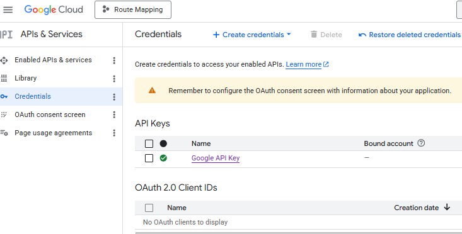
Task: Open more options for Credentials
Action: click(x=114, y=97)
